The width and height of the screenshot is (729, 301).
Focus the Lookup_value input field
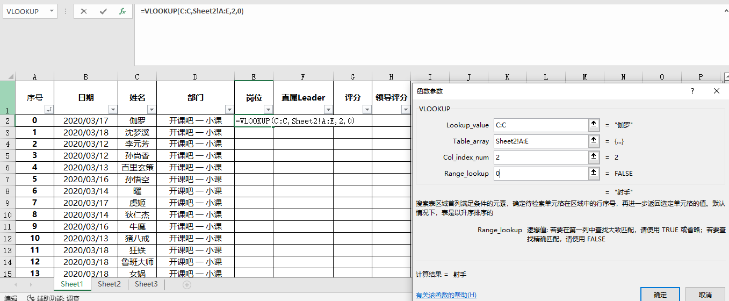click(541, 125)
